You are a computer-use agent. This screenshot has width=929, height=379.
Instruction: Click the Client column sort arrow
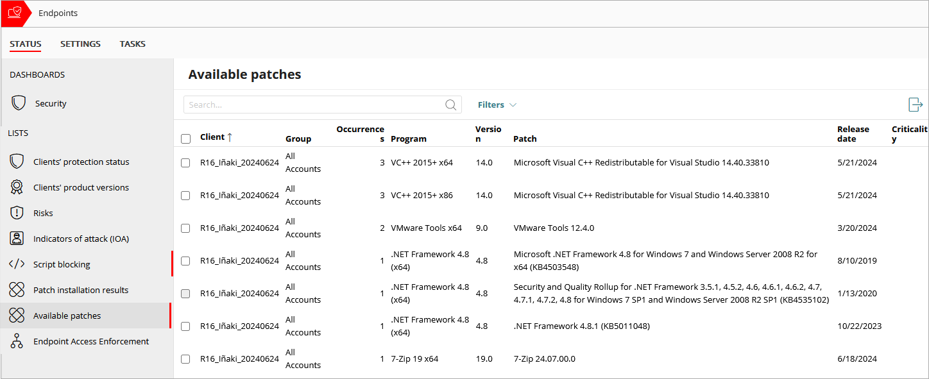tap(230, 137)
